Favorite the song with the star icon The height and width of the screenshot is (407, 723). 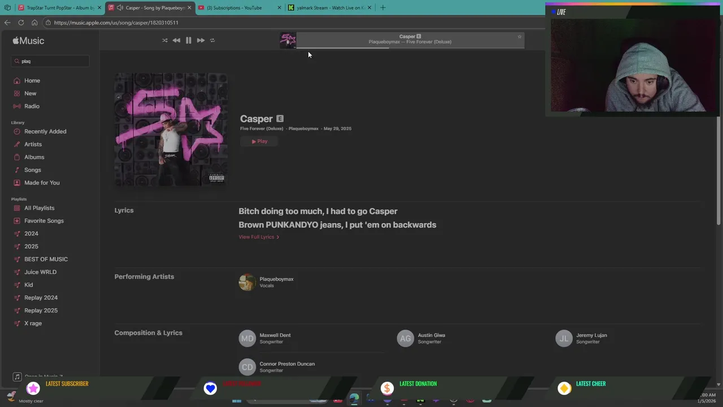(x=519, y=37)
